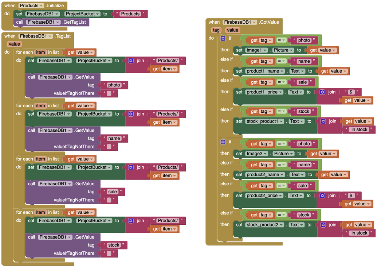This screenshot has height=267, width=377.
Task: Open join mutator gear in set product2_price
Action: [322, 196]
